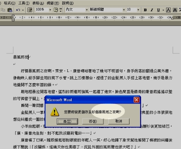
Task: Open the Undo history dropdown arrow
Action: 23,10
